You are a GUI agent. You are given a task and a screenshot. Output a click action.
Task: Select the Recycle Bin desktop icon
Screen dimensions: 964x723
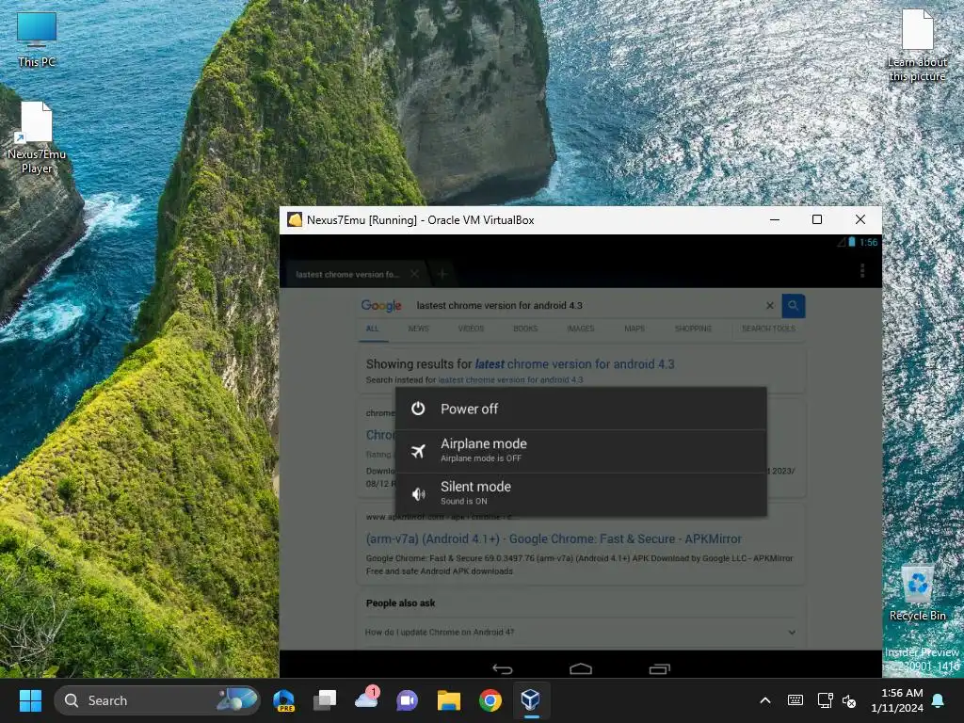click(917, 593)
